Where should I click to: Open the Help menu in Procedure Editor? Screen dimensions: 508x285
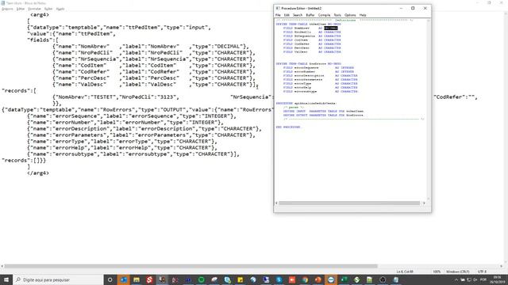pyautogui.click(x=363, y=15)
